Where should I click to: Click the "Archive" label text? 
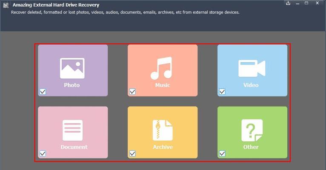(x=163, y=147)
